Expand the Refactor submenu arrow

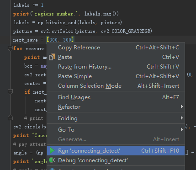182,106
